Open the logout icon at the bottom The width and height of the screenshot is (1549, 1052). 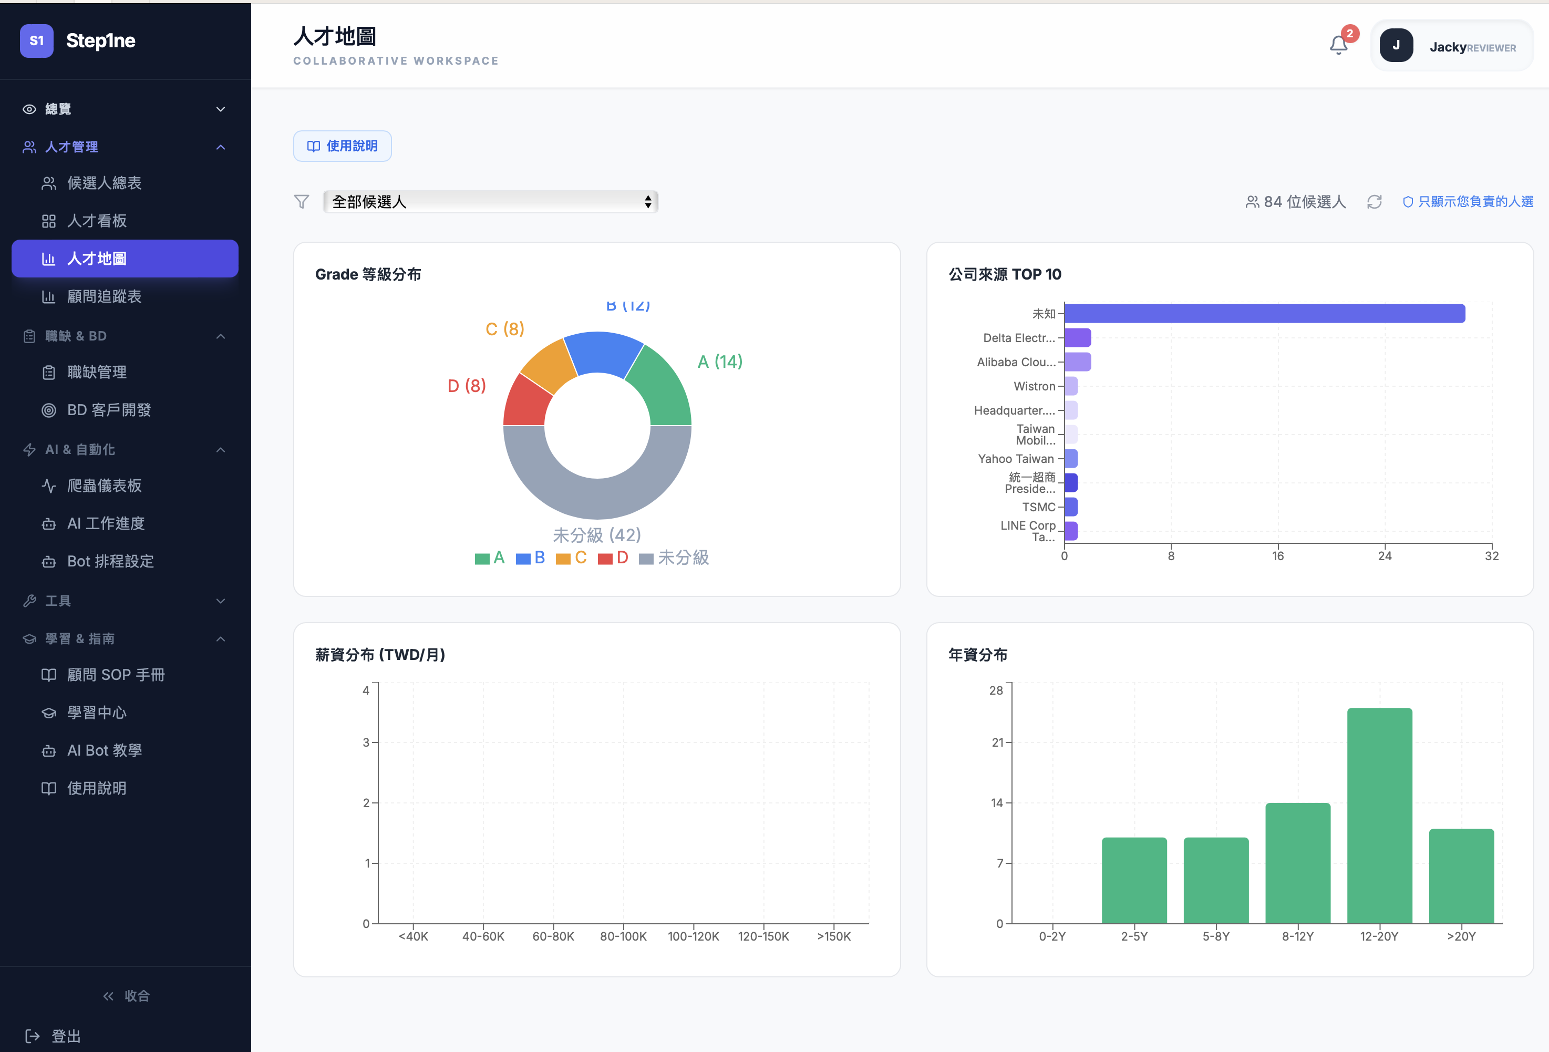(32, 1035)
